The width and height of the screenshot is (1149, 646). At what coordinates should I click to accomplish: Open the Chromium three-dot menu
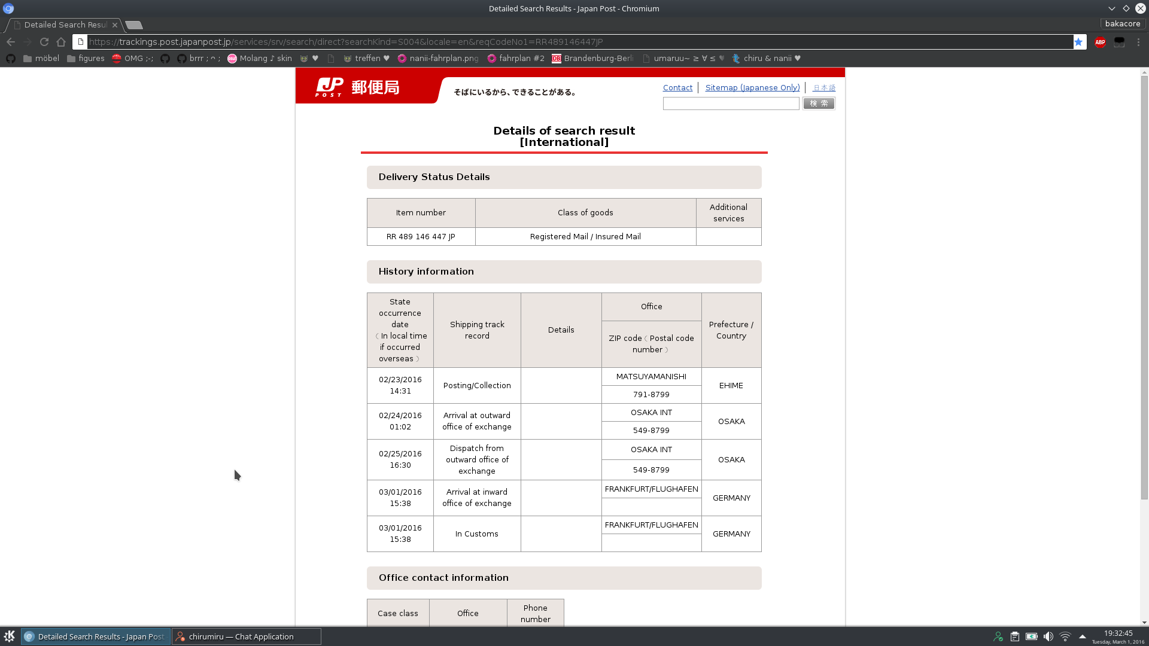(1138, 42)
